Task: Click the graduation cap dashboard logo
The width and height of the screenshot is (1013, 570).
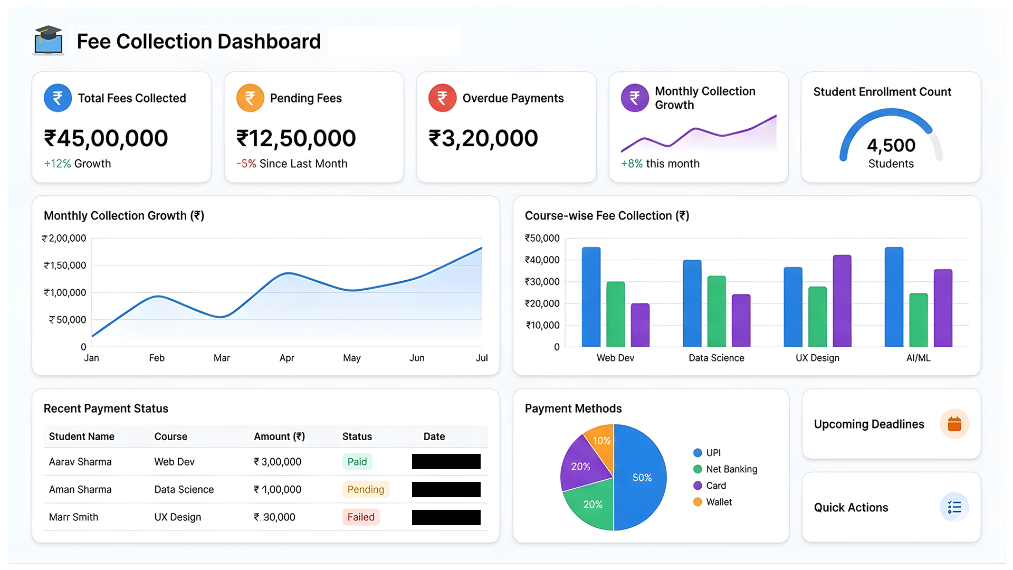Action: tap(49, 41)
